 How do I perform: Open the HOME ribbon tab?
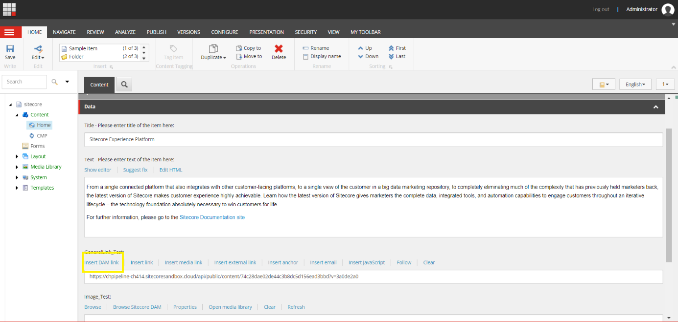point(35,32)
